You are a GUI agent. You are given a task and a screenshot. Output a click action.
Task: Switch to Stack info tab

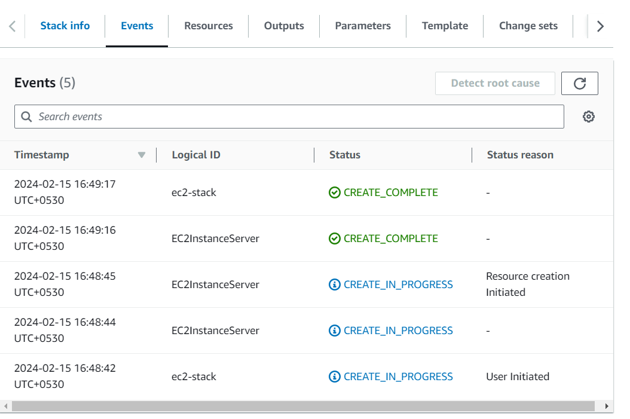[65, 26]
